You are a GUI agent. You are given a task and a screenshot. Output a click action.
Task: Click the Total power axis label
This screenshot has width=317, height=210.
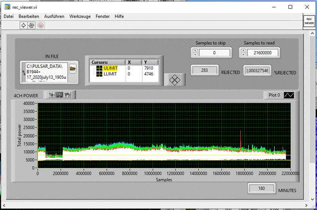19,135
